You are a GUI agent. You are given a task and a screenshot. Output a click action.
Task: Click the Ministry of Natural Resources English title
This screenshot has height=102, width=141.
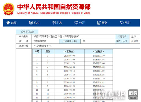click(54, 13)
